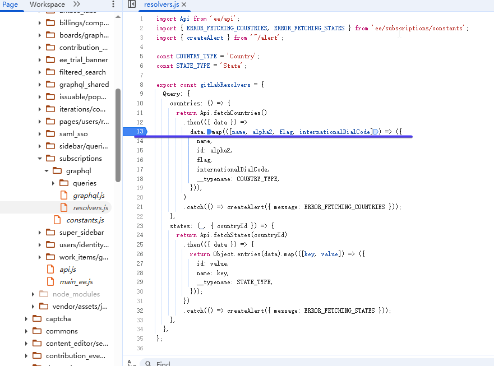Collapse the graphql subfolder

tap(47, 171)
